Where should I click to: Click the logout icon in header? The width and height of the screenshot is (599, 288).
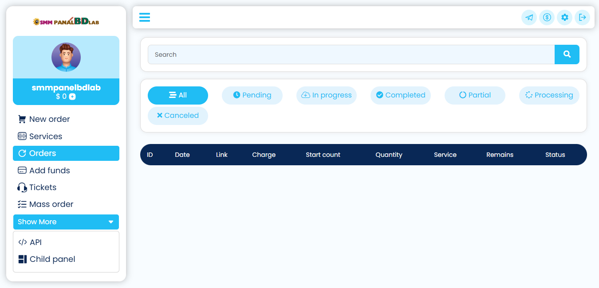[x=582, y=18]
